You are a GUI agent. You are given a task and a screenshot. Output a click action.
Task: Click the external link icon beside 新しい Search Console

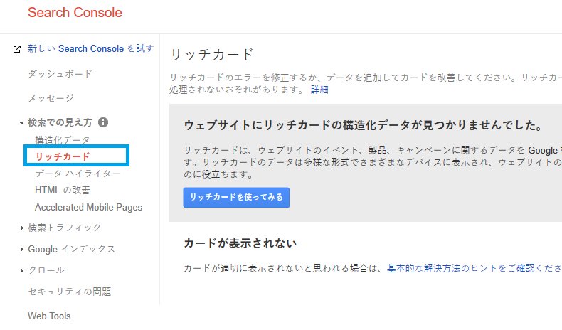click(x=17, y=49)
